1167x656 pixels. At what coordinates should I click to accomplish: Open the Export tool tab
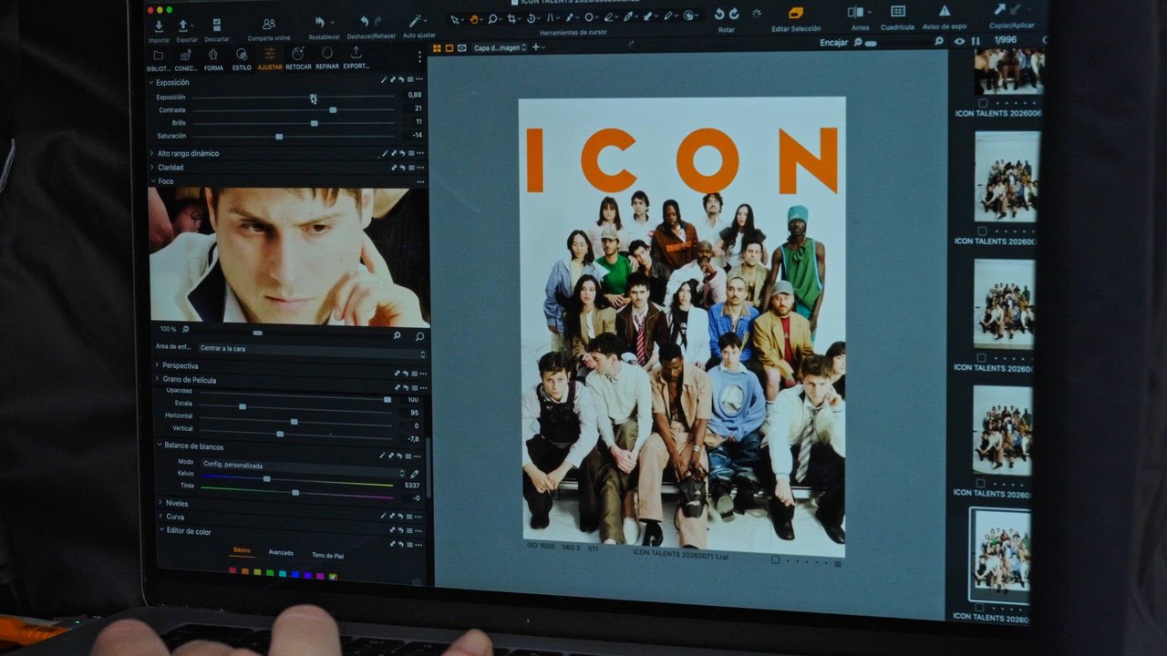pyautogui.click(x=356, y=58)
